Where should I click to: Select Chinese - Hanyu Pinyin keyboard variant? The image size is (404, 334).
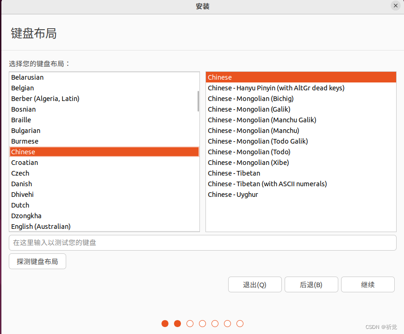pos(276,88)
